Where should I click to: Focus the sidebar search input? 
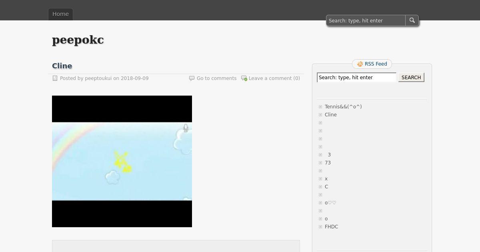(x=357, y=78)
